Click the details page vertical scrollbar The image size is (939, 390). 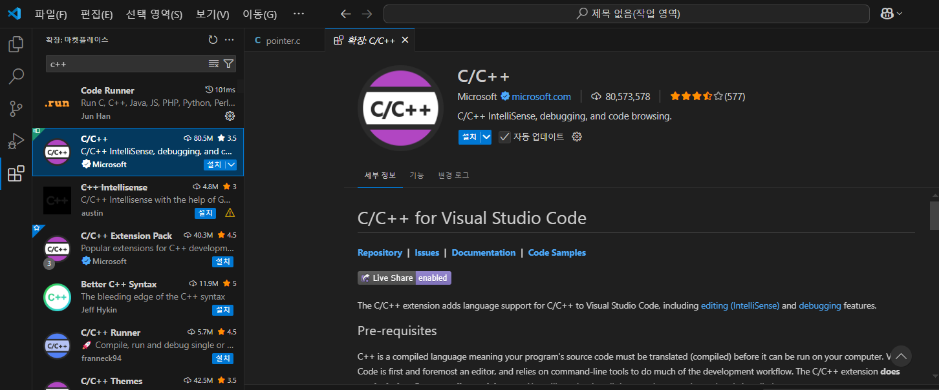934,215
